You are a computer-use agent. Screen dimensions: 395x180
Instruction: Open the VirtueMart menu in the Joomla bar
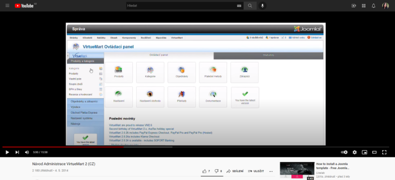(177, 38)
